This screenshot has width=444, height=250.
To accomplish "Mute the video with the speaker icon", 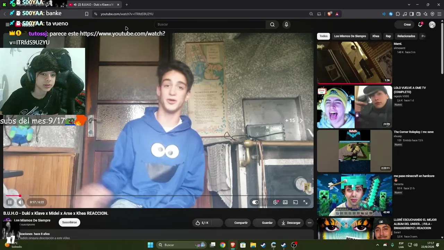I will tap(21, 202).
